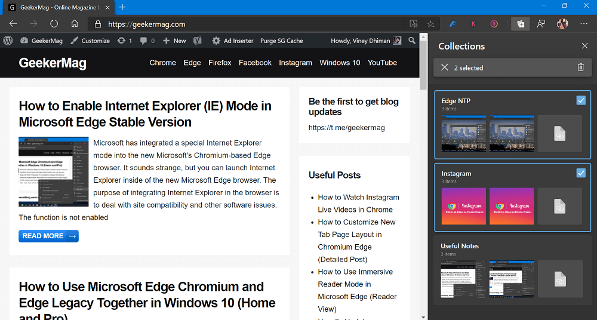597x320 pixels.
Task: Click scrollbar down arrow of page
Action: point(423,316)
